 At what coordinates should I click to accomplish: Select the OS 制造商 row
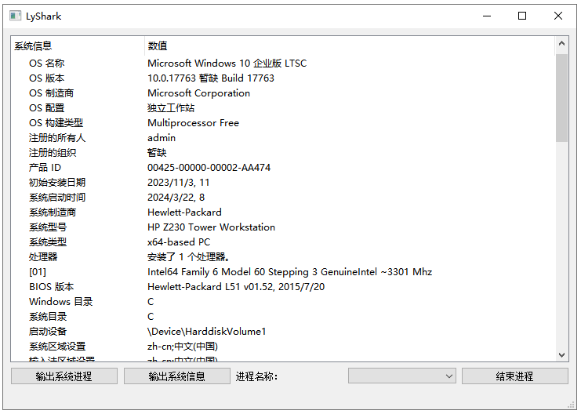(x=283, y=93)
